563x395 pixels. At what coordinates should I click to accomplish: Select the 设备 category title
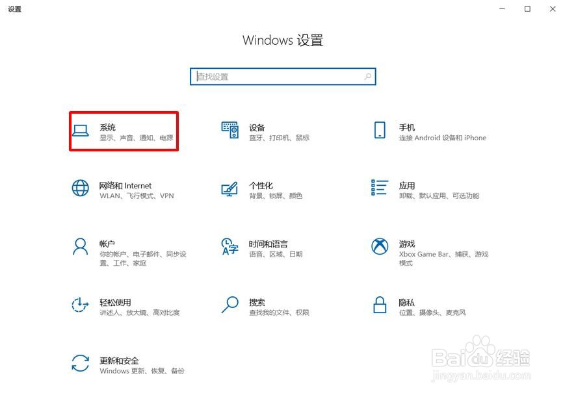[x=257, y=127]
